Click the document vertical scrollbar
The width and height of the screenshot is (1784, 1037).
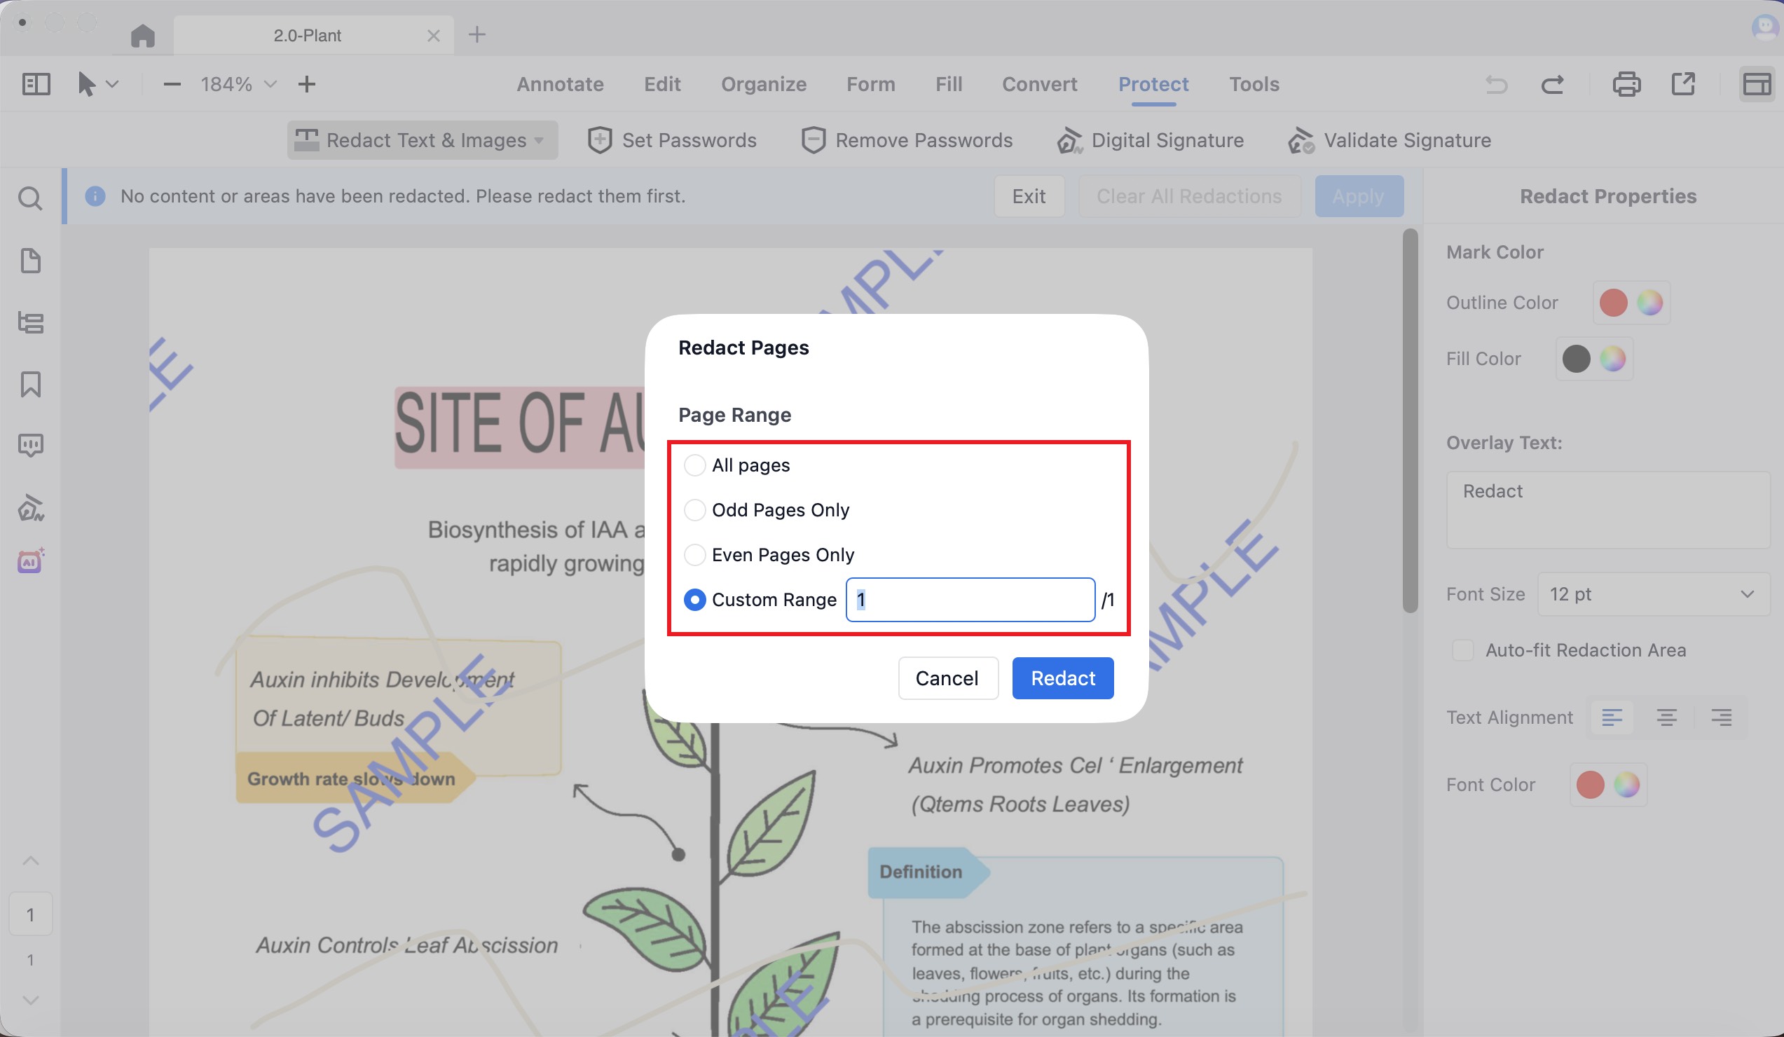click(x=1411, y=421)
